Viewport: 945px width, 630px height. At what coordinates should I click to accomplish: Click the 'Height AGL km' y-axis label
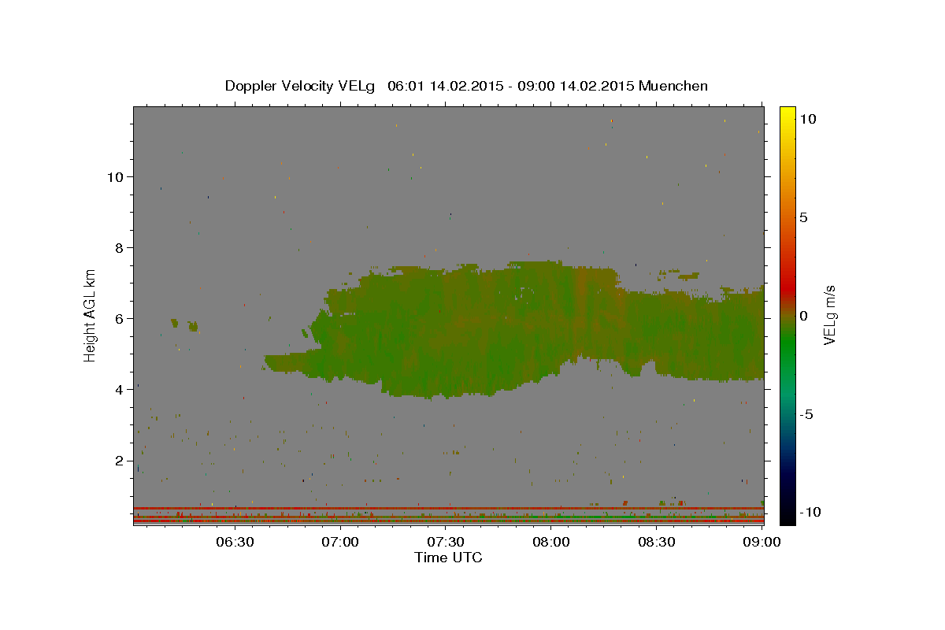click(91, 315)
